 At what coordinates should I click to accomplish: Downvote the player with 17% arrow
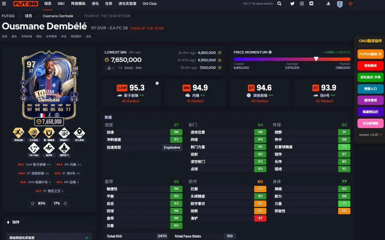(x=65, y=203)
